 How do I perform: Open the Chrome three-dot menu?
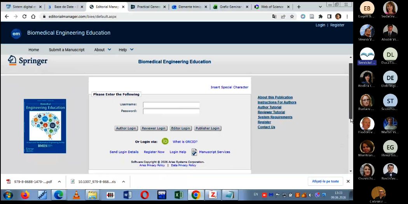click(347, 16)
